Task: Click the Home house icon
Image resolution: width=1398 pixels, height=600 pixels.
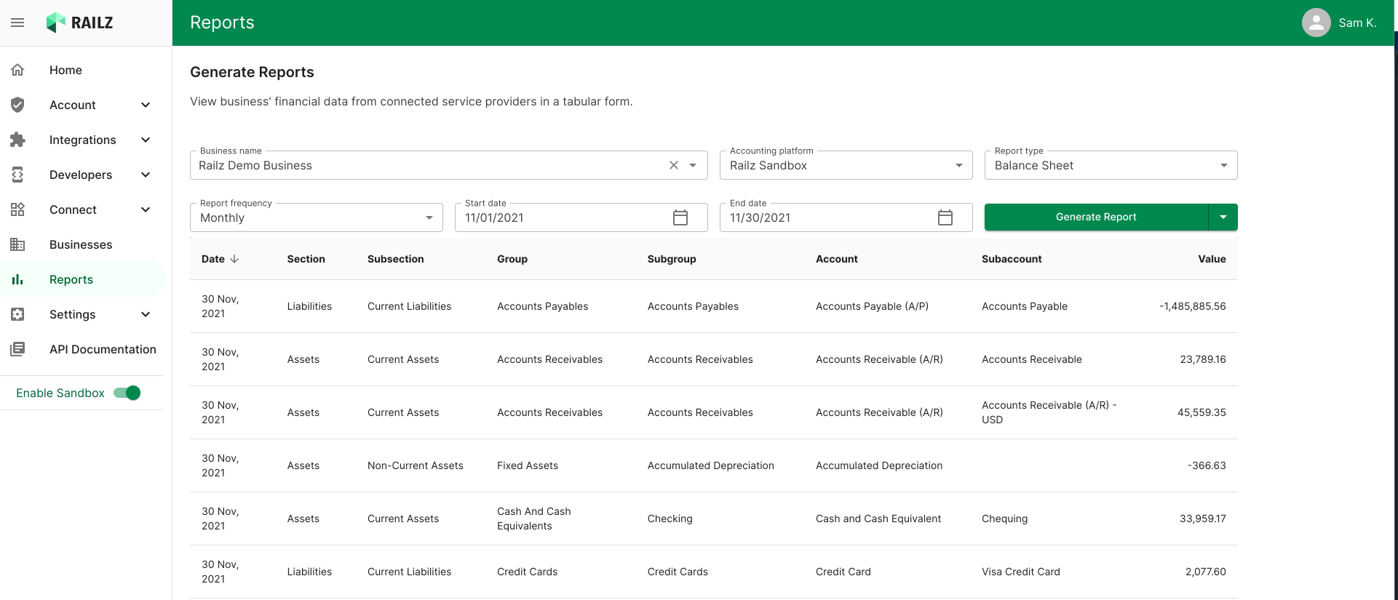Action: (17, 70)
